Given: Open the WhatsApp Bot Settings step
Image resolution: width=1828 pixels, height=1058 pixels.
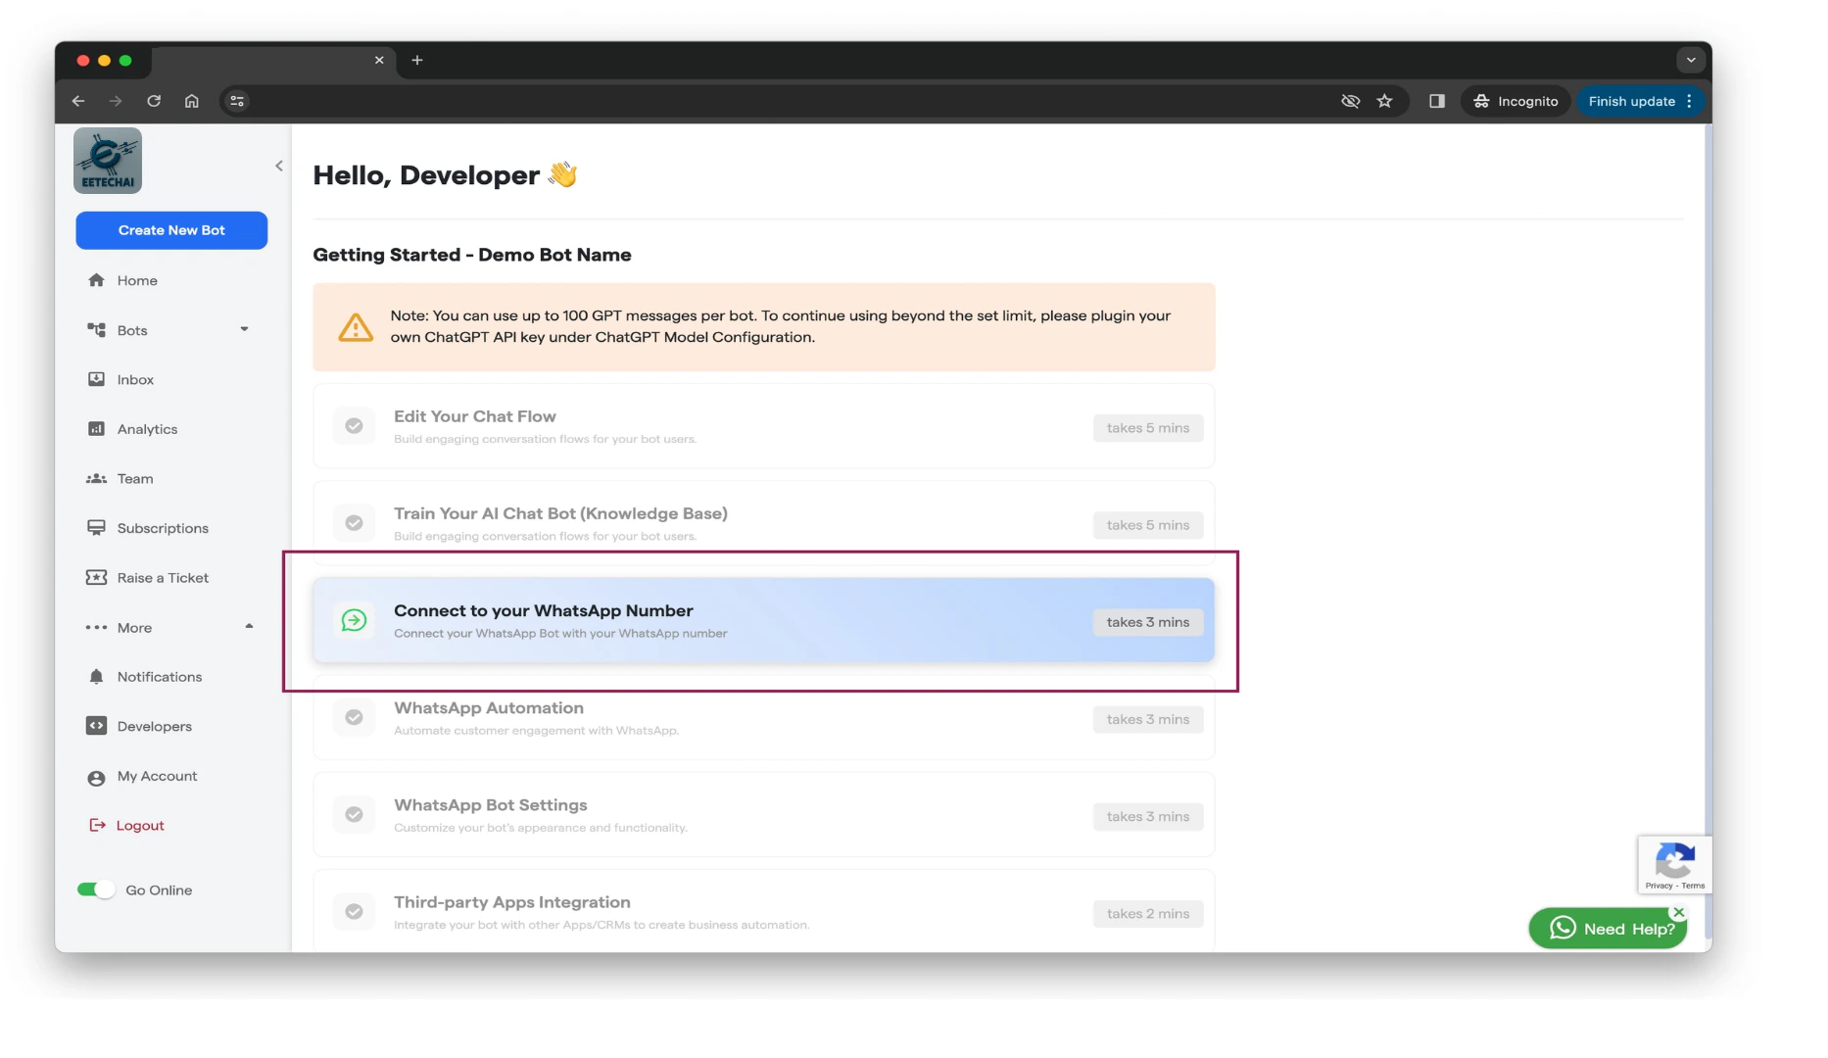Looking at the screenshot, I should [x=764, y=815].
